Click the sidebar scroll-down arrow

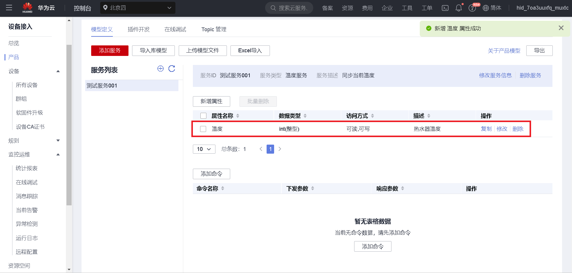(x=69, y=269)
